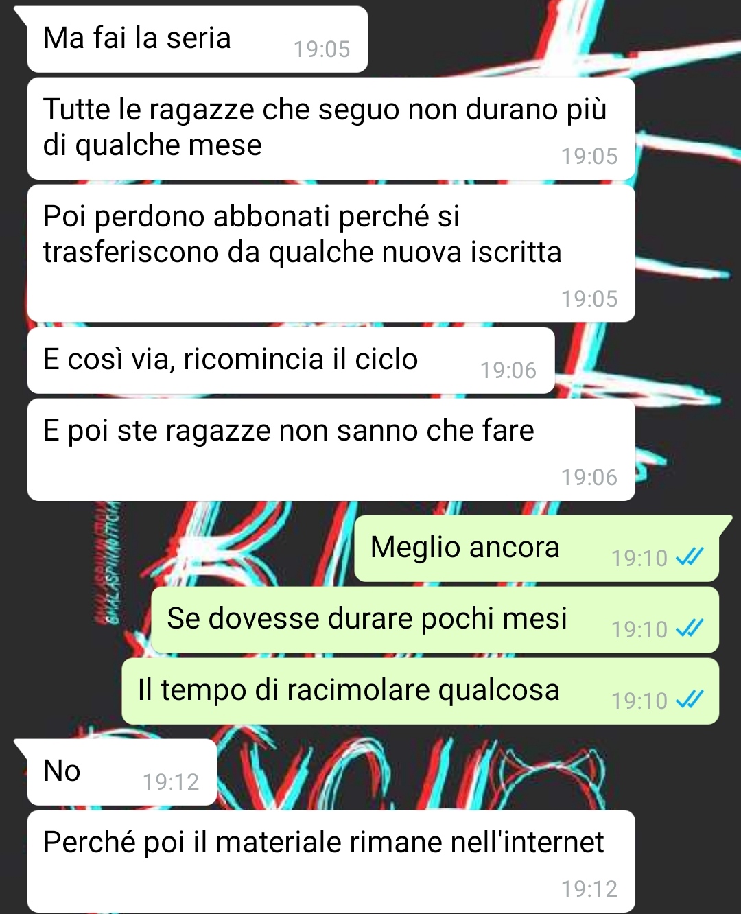Select the 'E così via, ricomincia il ciclo' message

click(x=291, y=360)
